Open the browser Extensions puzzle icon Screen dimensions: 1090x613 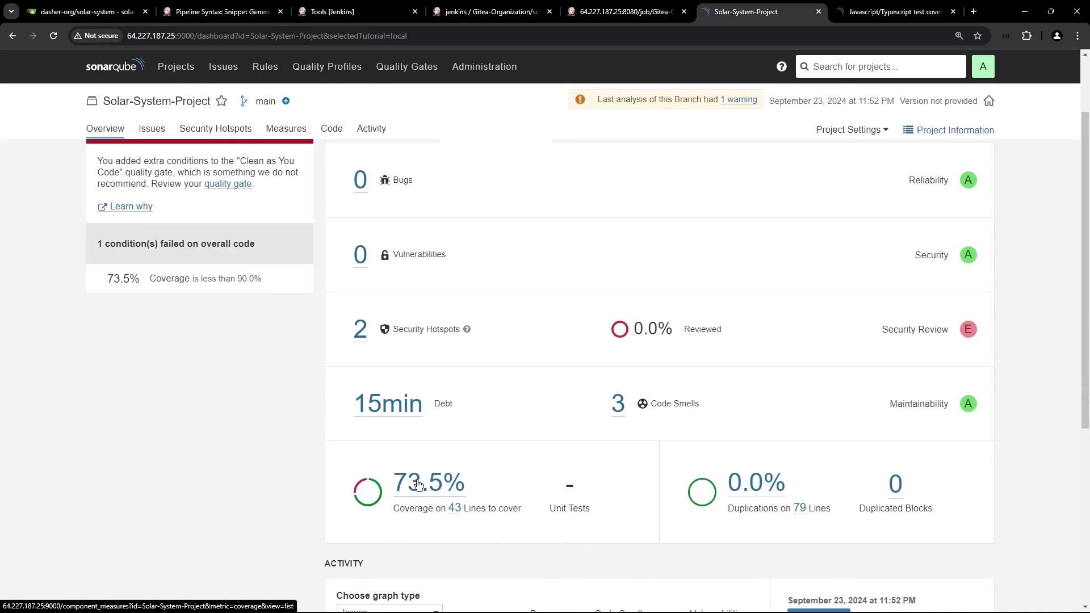point(1026,36)
